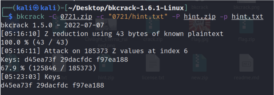This screenshot has height=95, width=274.
Task: Click the "100.0 % (43 / 43)" progress line
Action: (34, 43)
